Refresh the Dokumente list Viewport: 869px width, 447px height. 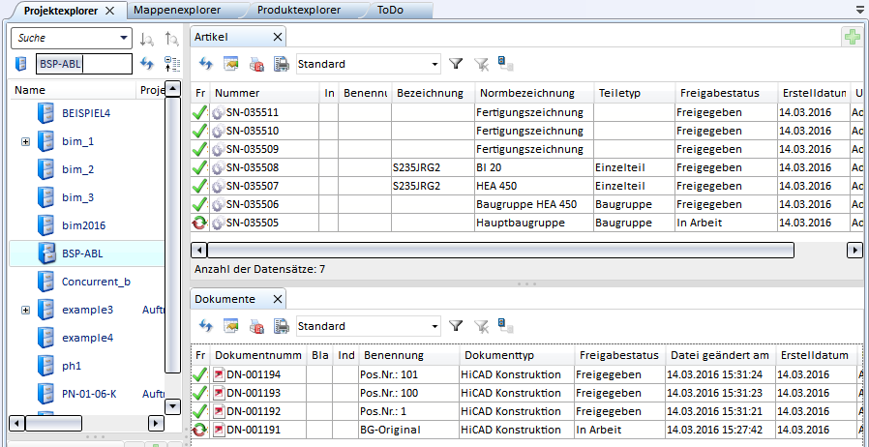(206, 326)
